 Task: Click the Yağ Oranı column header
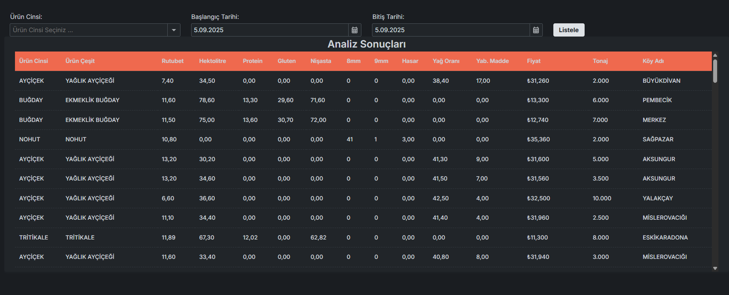(x=445, y=61)
